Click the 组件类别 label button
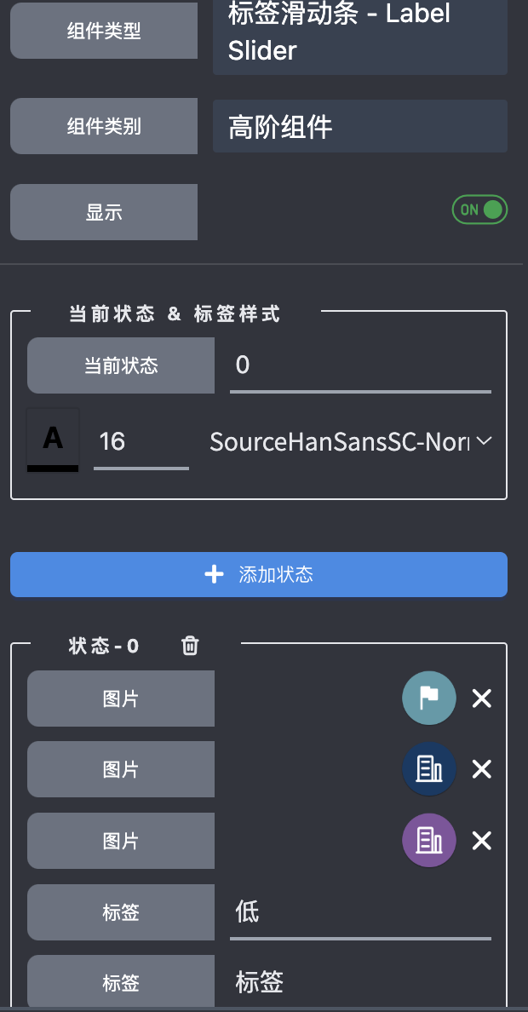528x1012 pixels. pyautogui.click(x=103, y=126)
